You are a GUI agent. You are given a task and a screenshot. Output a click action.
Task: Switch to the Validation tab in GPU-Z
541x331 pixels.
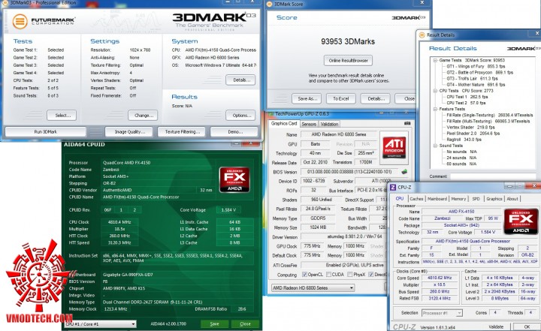(x=329, y=124)
